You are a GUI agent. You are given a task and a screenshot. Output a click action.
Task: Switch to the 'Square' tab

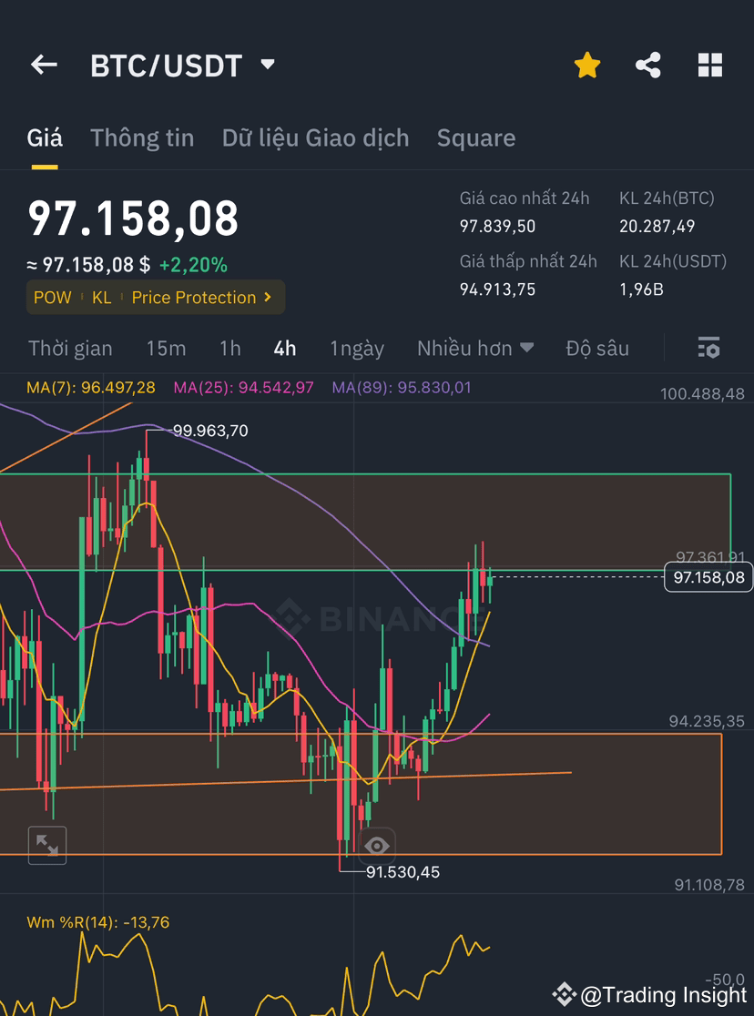(476, 137)
